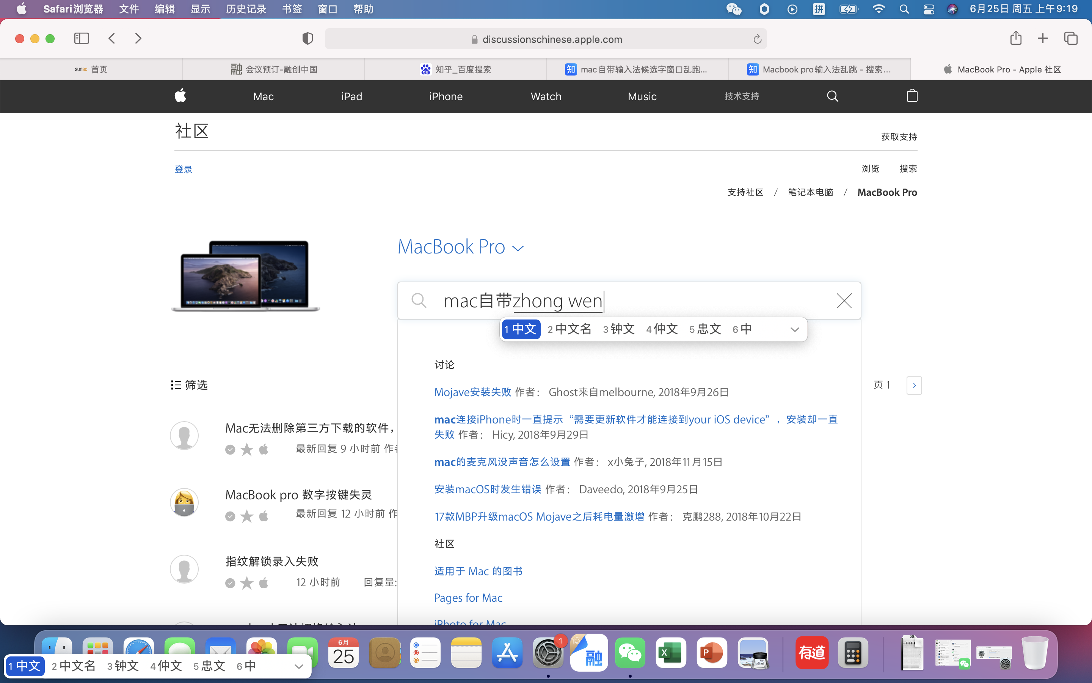The image size is (1092, 683).
Task: Open the tab overview icon
Action: (x=1070, y=38)
